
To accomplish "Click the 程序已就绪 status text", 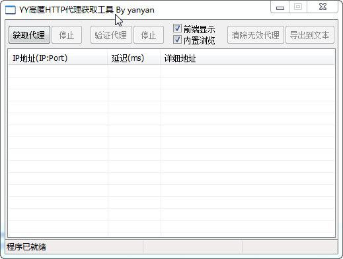I will point(26,246).
